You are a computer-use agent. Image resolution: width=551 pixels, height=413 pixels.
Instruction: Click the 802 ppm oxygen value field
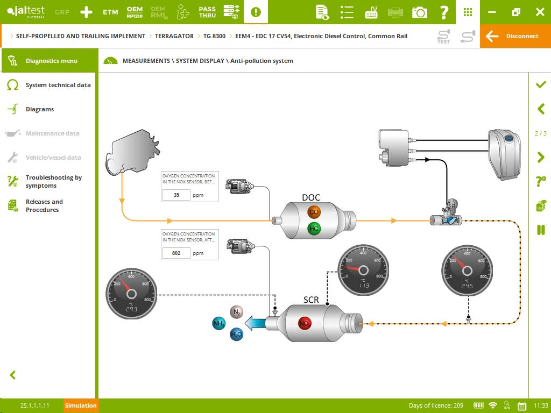click(176, 253)
